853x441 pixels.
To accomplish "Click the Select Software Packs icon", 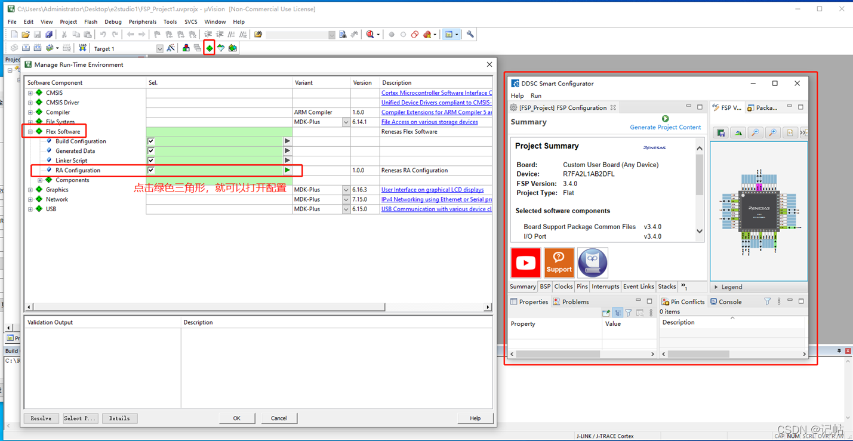I will (221, 48).
